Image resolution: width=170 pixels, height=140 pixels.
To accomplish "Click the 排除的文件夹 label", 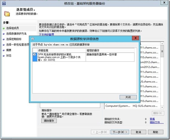I will click(x=112, y=119).
